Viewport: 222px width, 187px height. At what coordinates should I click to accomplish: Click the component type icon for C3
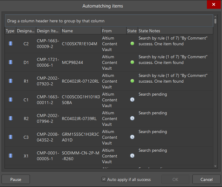[11, 137]
